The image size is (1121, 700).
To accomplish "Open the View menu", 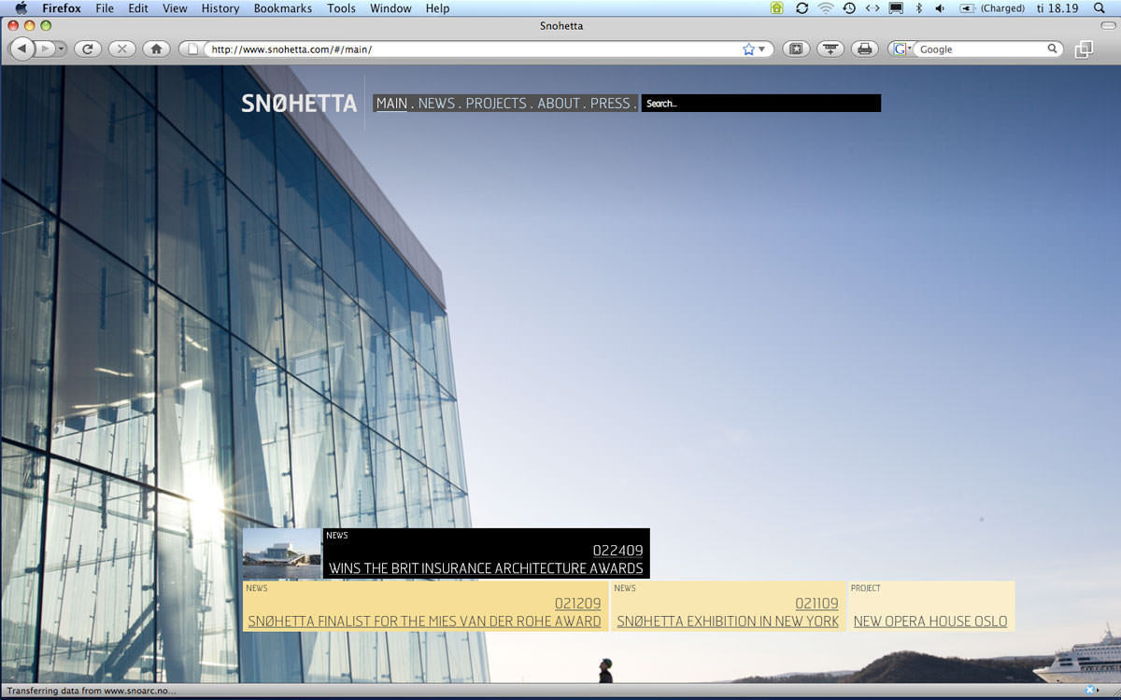I will pyautogui.click(x=175, y=8).
